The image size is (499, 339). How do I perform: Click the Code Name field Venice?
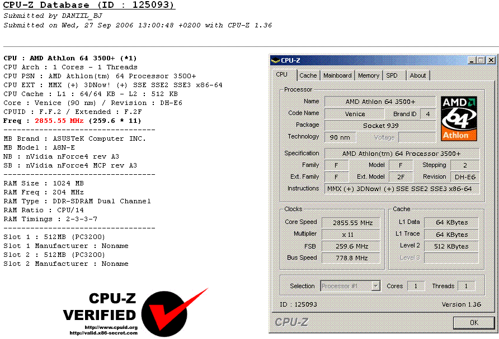click(355, 114)
